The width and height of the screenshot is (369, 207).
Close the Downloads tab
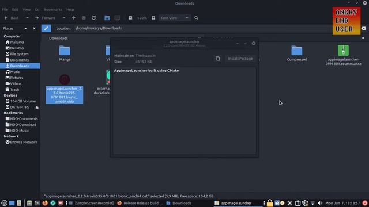[363, 38]
